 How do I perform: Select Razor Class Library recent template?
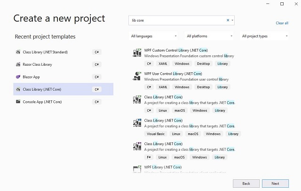click(x=63, y=64)
